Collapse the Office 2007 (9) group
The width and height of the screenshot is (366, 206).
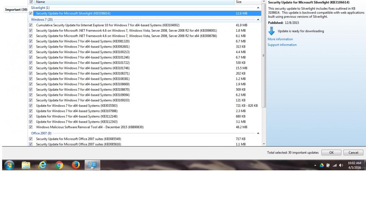pos(258,133)
